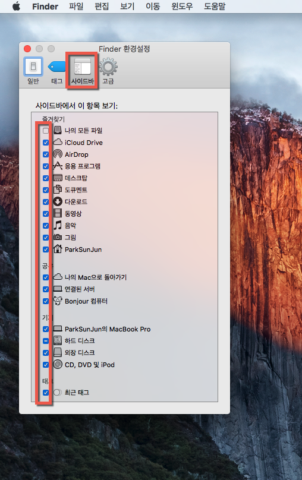
Task: Uncheck the ParkSunJun home folder checkbox
Action: pyautogui.click(x=46, y=250)
